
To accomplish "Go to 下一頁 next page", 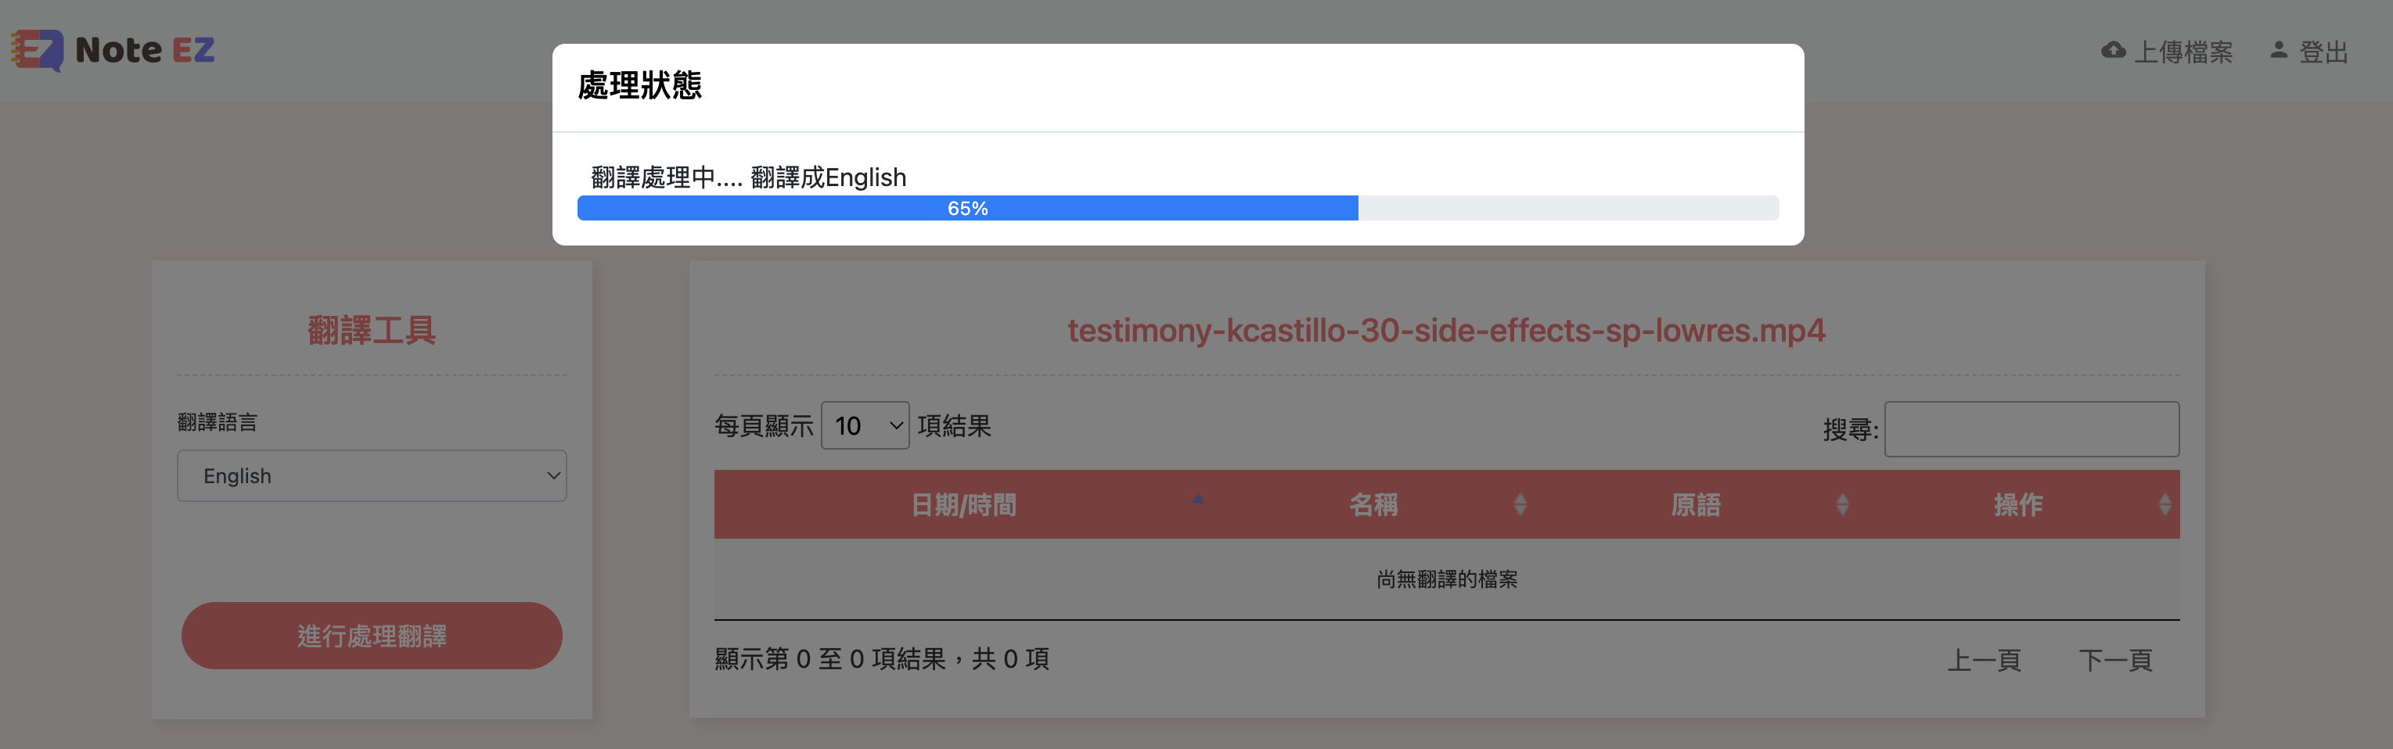I will click(2115, 660).
